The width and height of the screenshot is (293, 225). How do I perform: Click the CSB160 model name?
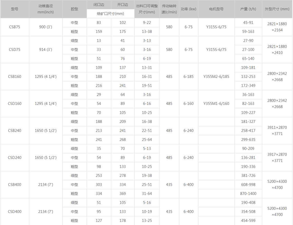[15, 76]
